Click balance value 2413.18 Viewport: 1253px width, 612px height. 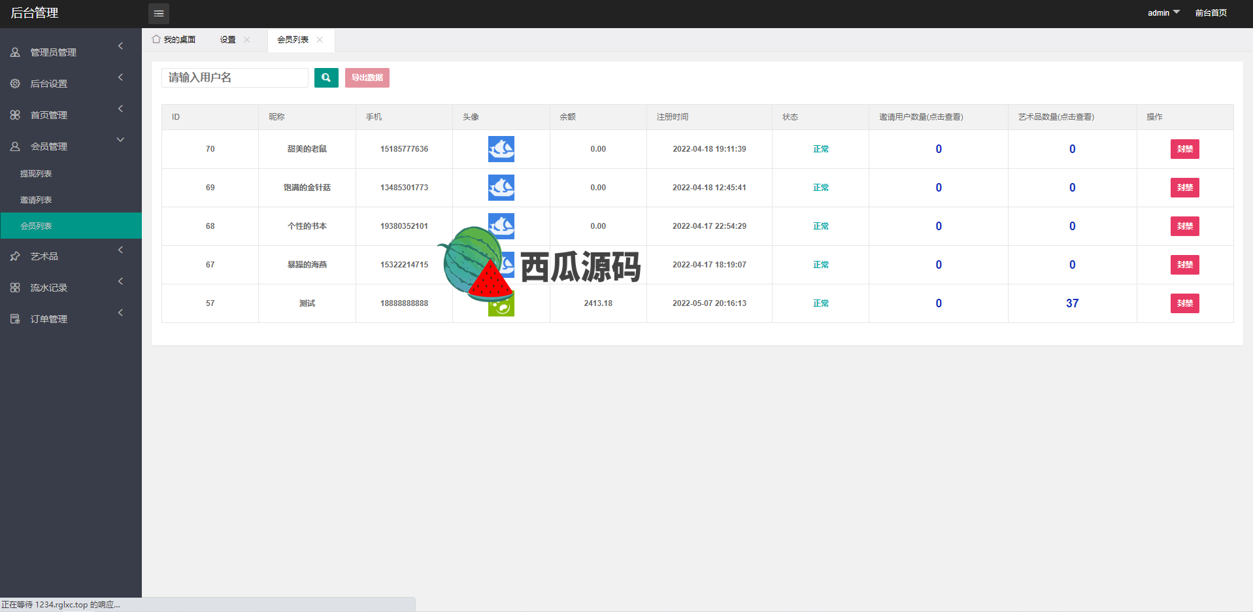coord(598,303)
